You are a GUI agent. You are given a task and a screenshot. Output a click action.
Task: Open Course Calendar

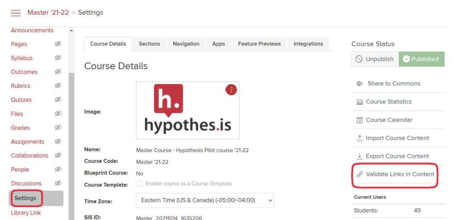(x=389, y=120)
